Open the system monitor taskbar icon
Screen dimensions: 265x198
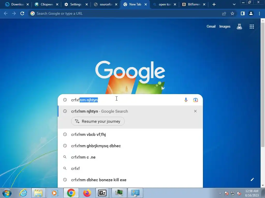[x=119, y=193]
